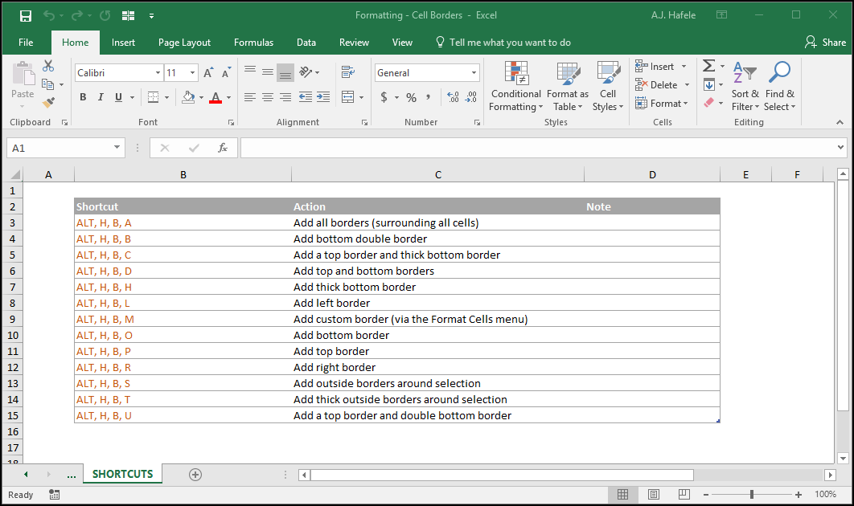The image size is (854, 506).
Task: Toggle Middle Align
Action: tap(268, 71)
